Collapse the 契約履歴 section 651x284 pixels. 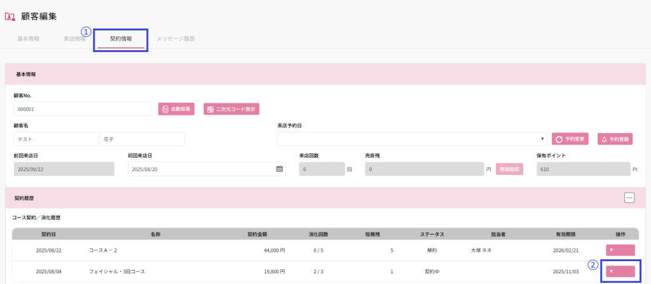(x=629, y=198)
